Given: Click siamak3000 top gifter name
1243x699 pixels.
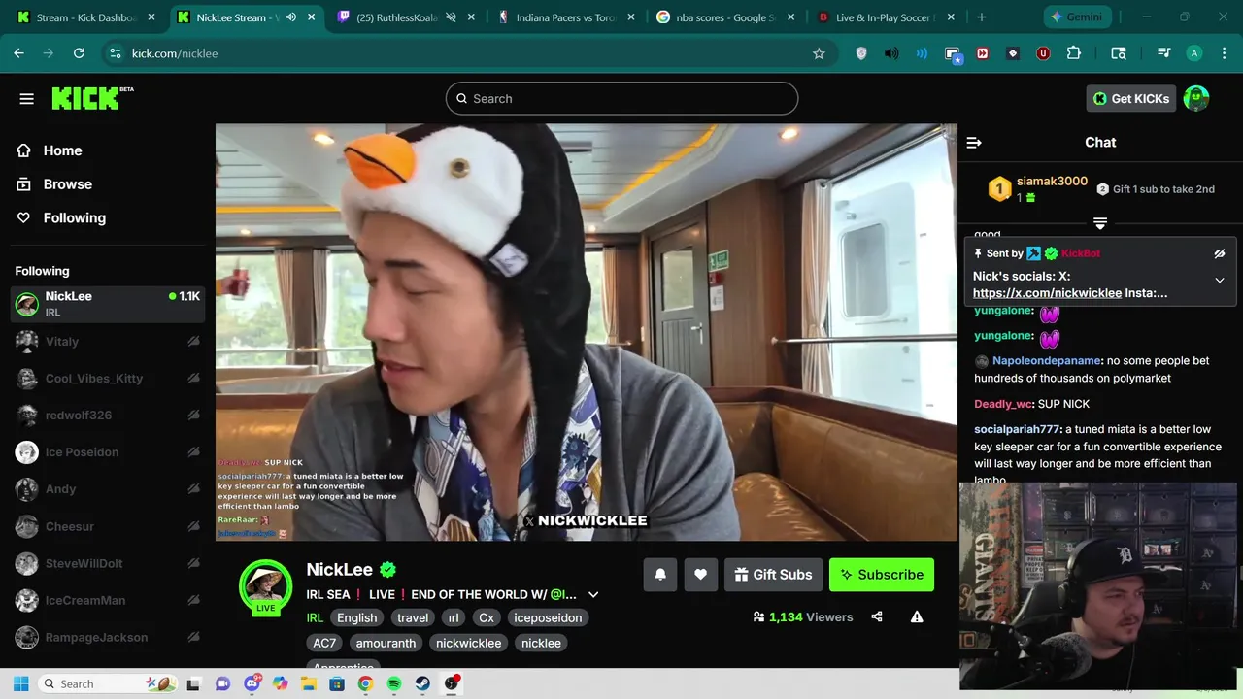Looking at the screenshot, I should 1052,182.
